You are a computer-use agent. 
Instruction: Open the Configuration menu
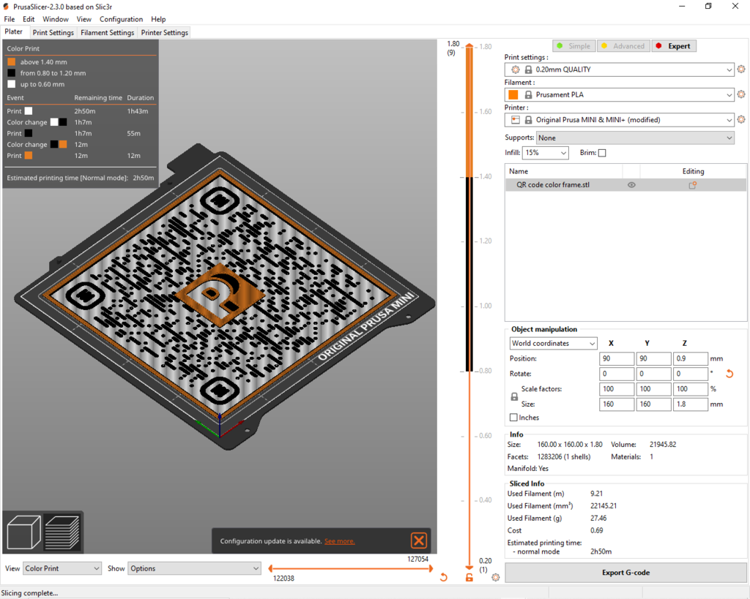pos(122,19)
